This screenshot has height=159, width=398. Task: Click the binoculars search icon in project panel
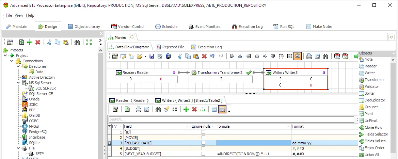pyautogui.click(x=77, y=43)
